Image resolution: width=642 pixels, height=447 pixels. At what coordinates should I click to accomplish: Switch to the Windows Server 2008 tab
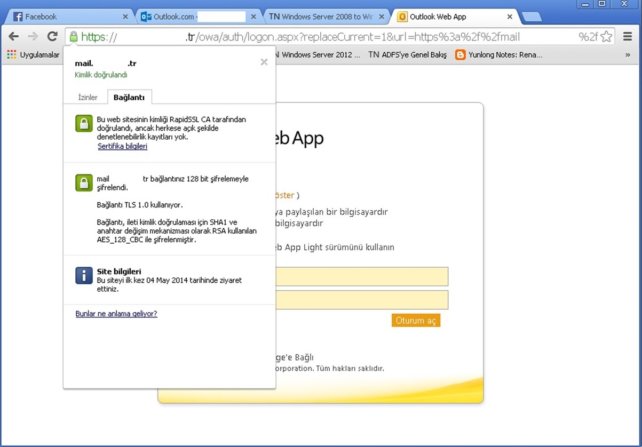[327, 17]
